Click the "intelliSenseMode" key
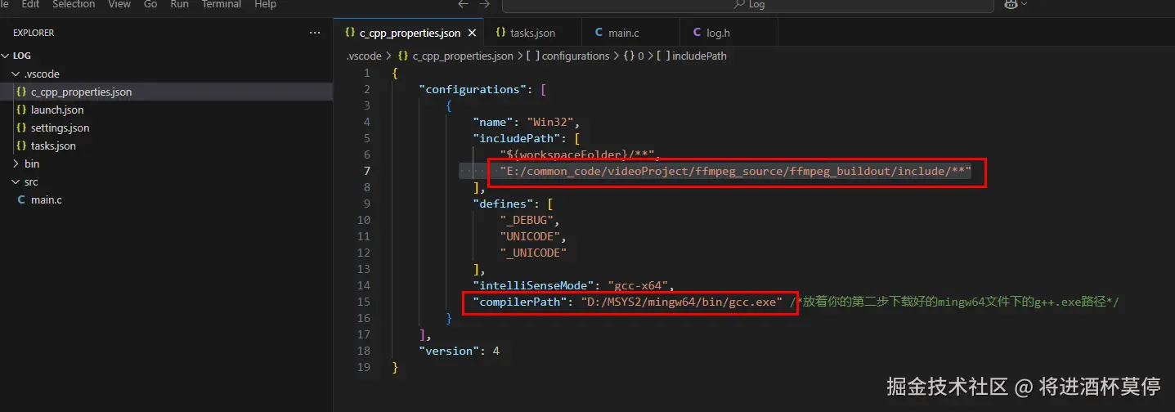Viewport: 1175px width, 412px height. click(532, 285)
